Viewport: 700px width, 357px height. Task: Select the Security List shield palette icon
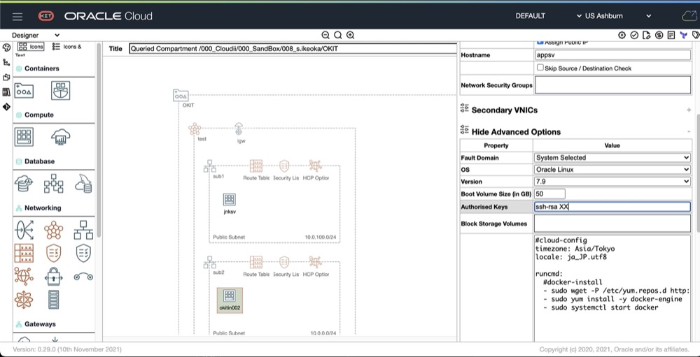point(54,253)
